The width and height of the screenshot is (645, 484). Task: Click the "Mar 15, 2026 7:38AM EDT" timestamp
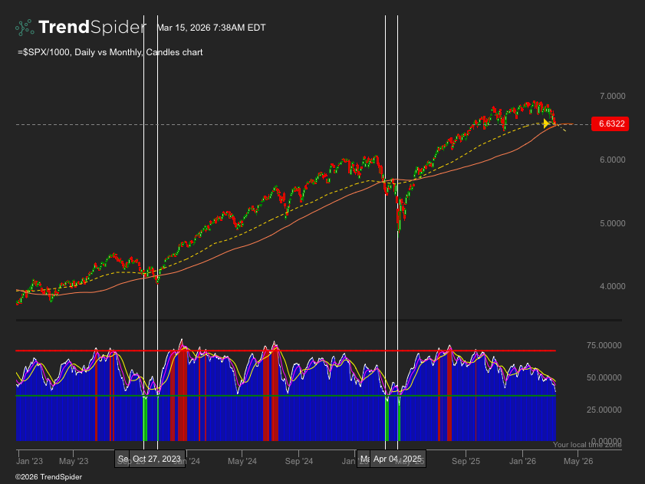click(211, 28)
